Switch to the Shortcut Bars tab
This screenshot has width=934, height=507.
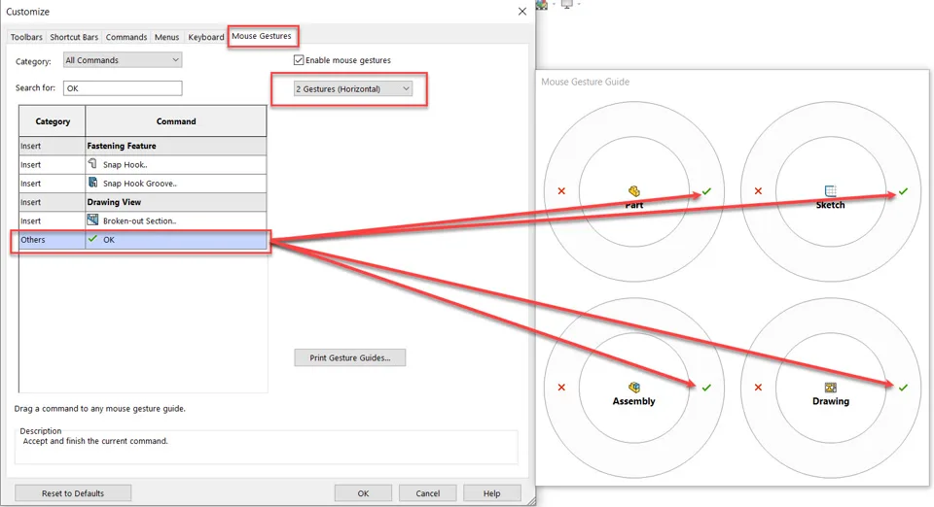coord(74,37)
